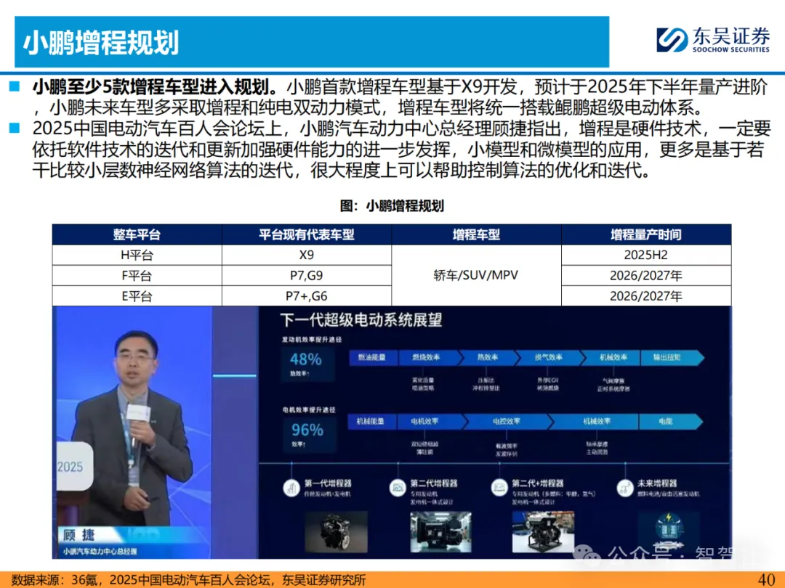
Task: Click the 热效率 flow arrow
Action: tap(488, 357)
